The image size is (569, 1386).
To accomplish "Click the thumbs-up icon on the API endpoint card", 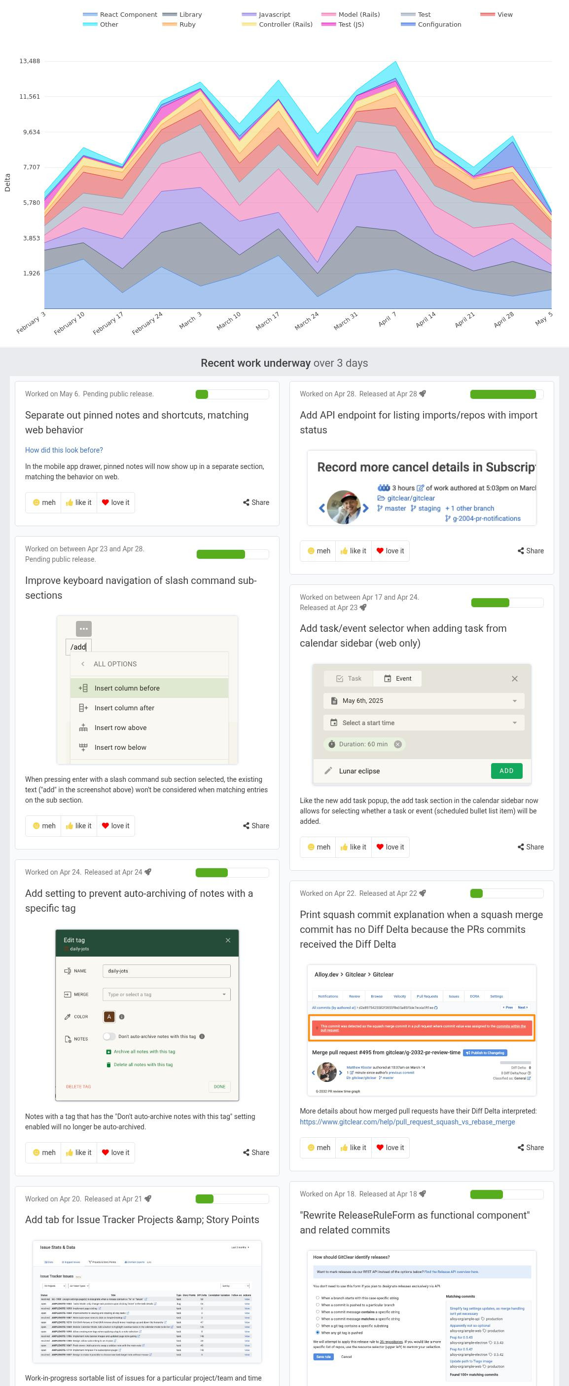I will pos(344,551).
